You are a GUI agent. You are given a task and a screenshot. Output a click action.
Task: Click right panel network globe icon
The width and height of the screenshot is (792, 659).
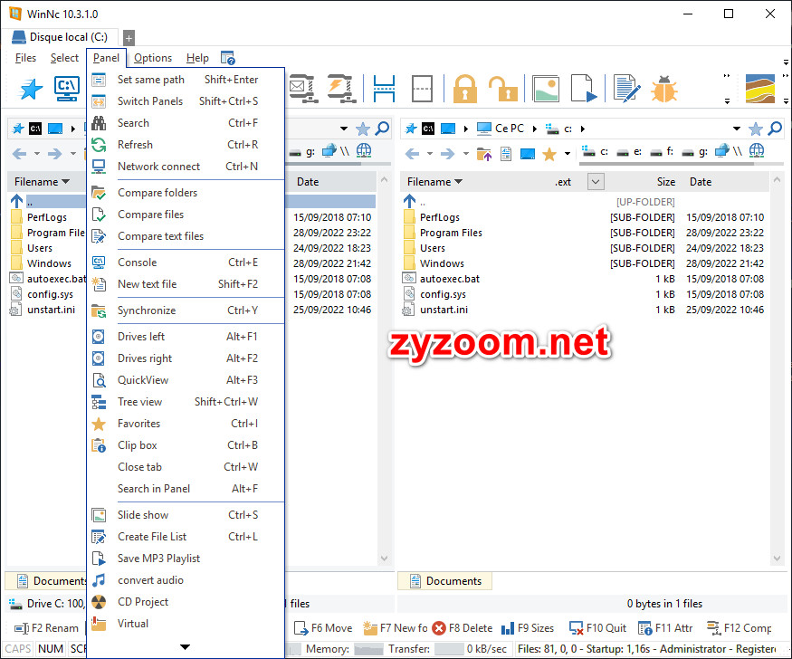756,150
